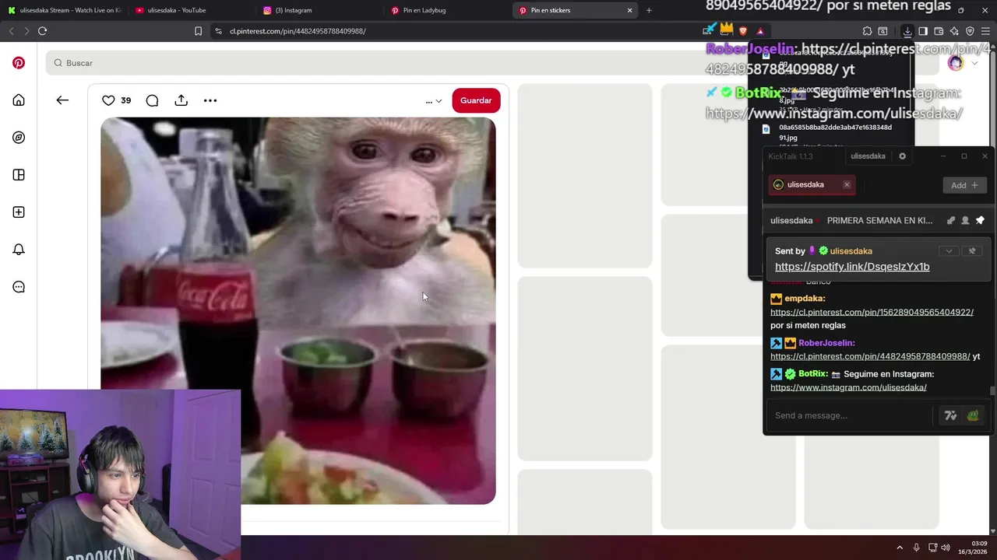Open the taskbar volume speaker icon
This screenshot has width=997, height=560.
[x=946, y=548]
